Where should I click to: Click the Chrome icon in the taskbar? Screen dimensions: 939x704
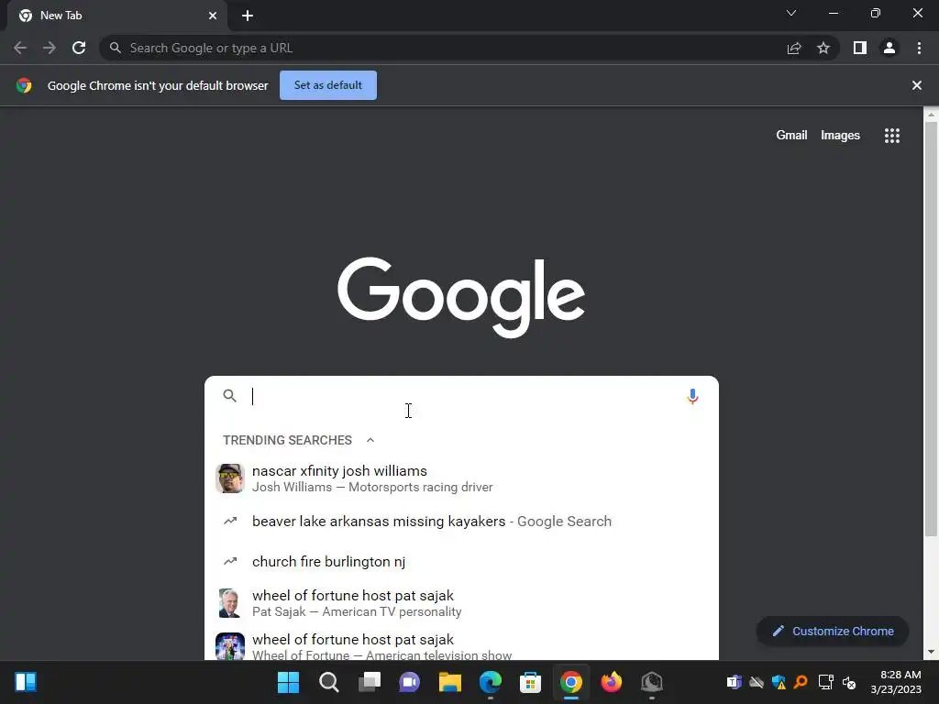pyautogui.click(x=571, y=682)
